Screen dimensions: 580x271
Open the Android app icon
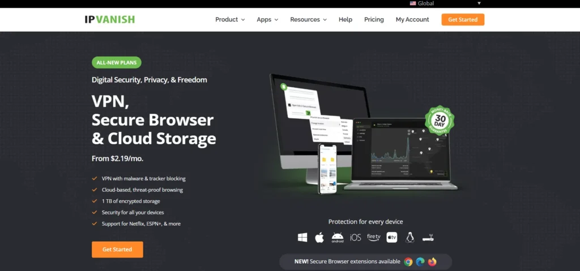(x=338, y=238)
